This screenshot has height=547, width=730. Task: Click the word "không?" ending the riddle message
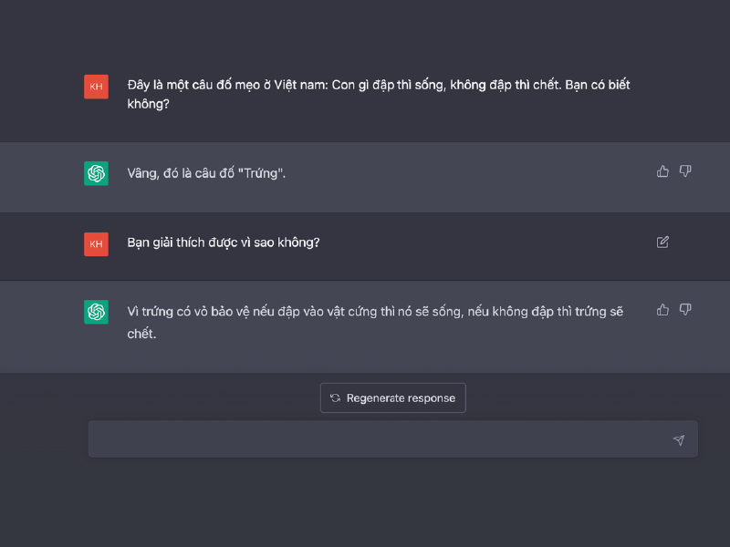pyautogui.click(x=148, y=104)
